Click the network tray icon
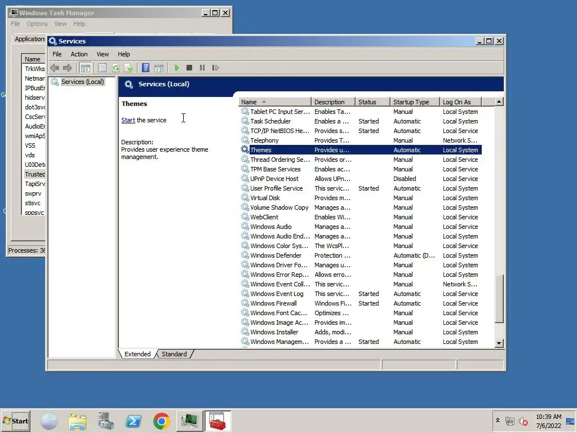This screenshot has height=433, width=577. point(509,421)
